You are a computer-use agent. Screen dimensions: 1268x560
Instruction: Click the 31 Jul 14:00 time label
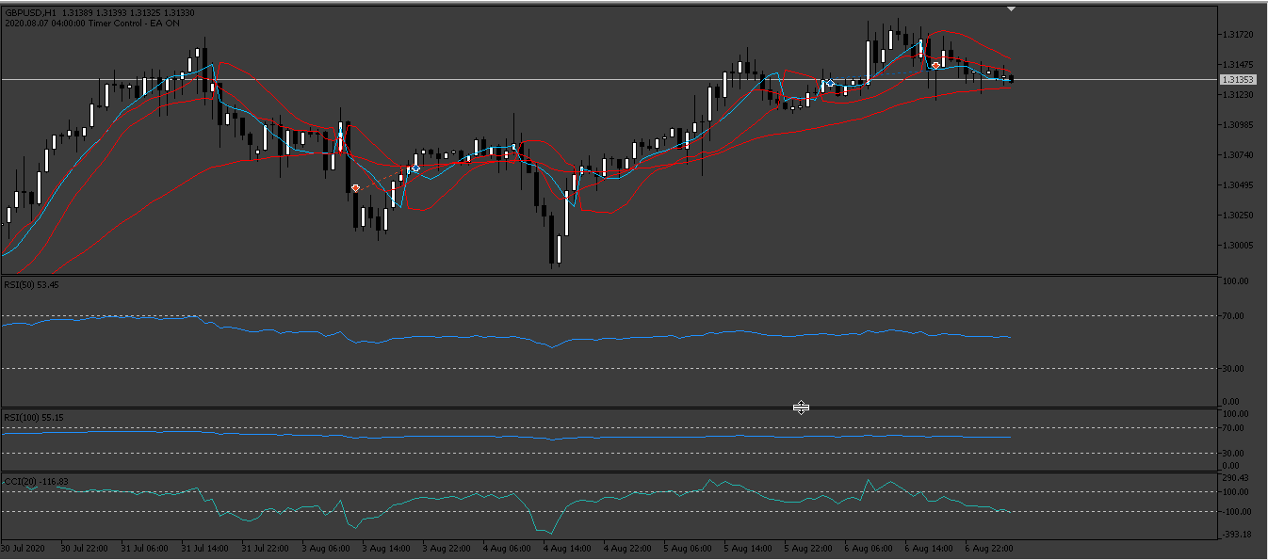[205, 548]
